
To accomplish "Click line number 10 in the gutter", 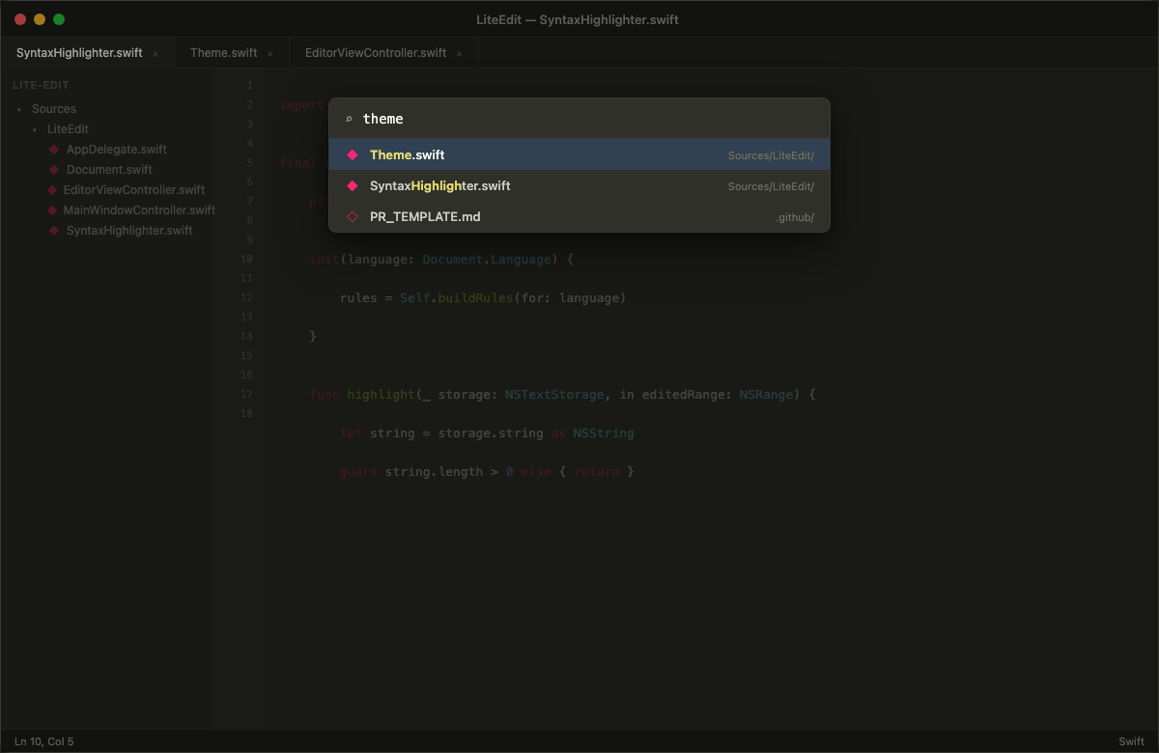I will tap(246, 259).
